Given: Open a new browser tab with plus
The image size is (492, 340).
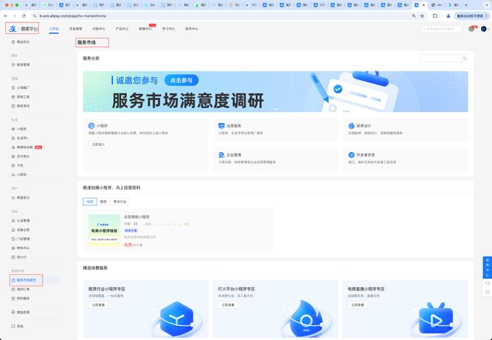Looking at the screenshot, I should 466,5.
